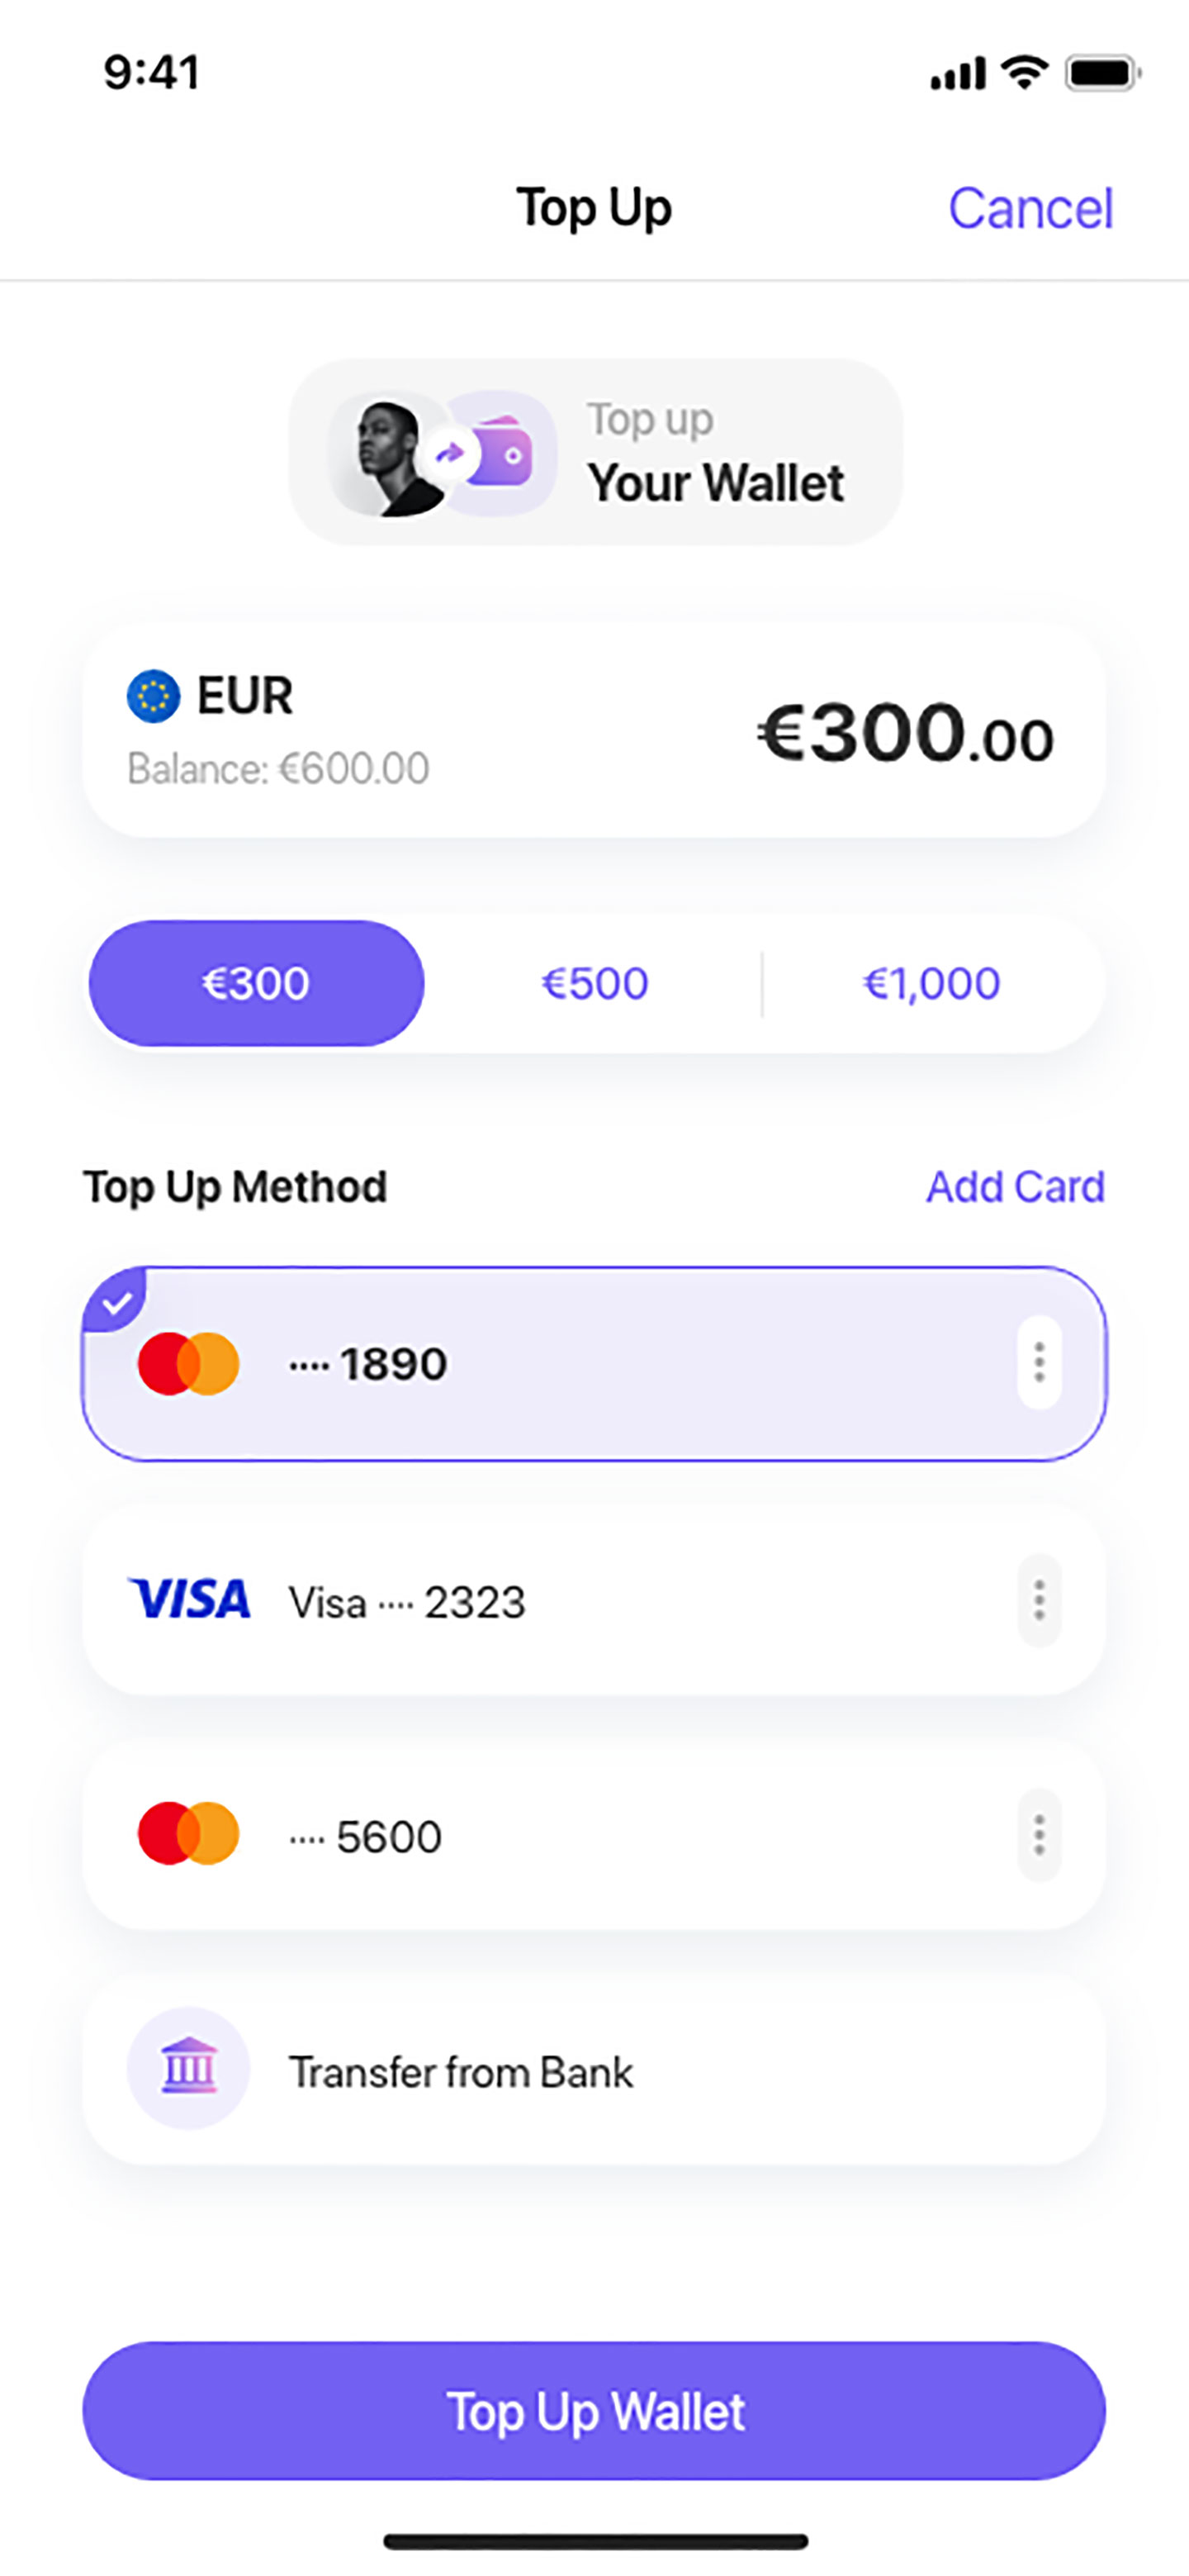Click the Wi-Fi status icon
The height and width of the screenshot is (2576, 1189).
point(1024,73)
